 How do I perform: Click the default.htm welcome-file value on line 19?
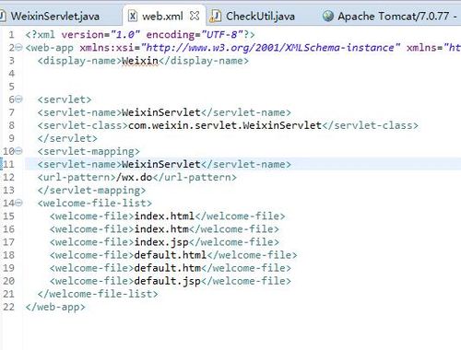[x=168, y=268]
